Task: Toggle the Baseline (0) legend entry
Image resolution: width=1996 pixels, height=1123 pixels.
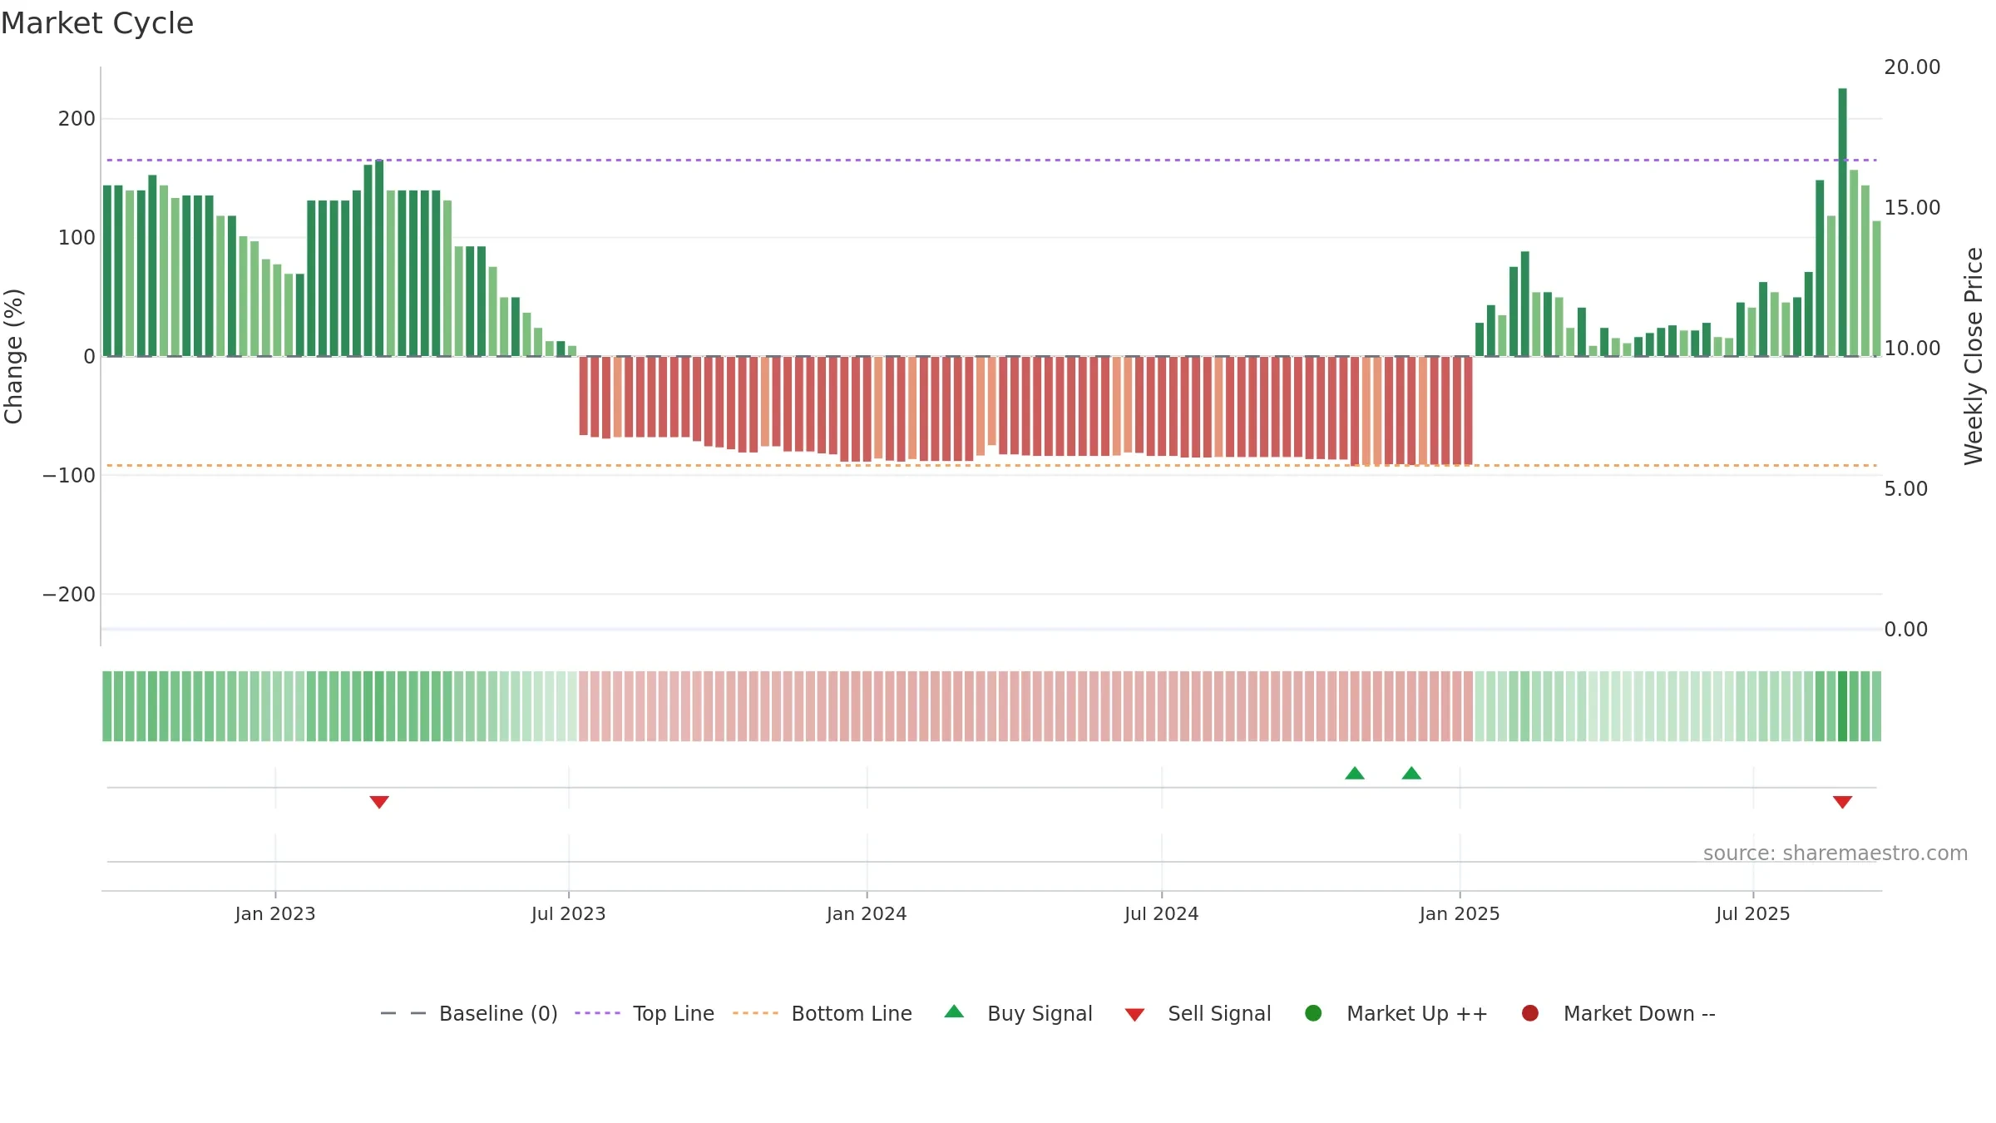Action: click(x=469, y=1013)
